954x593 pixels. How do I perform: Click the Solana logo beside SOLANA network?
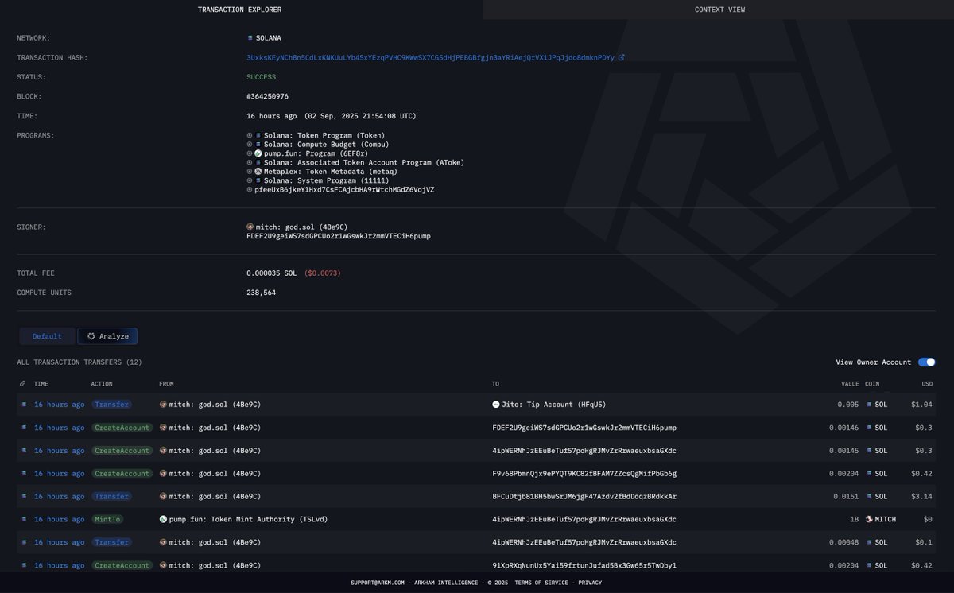click(250, 38)
